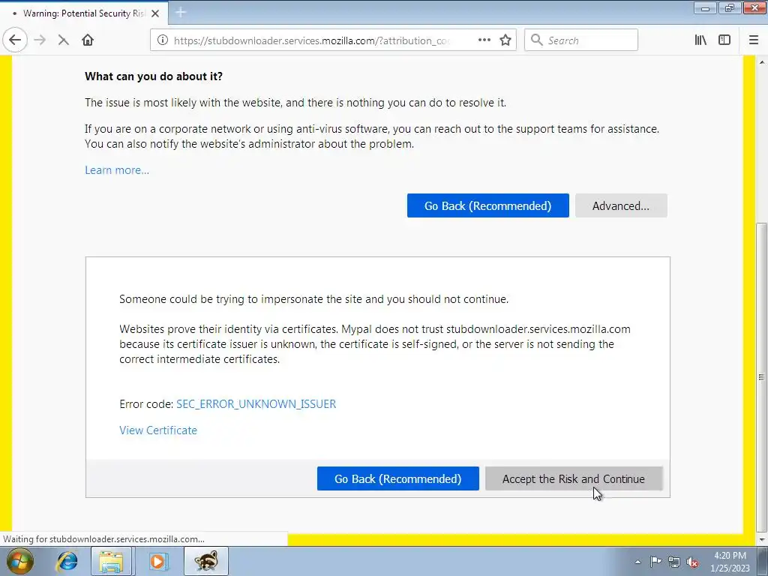The image size is (768, 576).
Task: Click Accept the Risk and Continue
Action: click(x=574, y=478)
